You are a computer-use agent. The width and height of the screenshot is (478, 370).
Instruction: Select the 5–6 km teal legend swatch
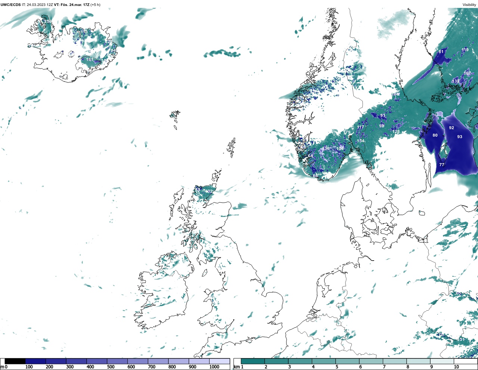pyautogui.click(x=347, y=361)
